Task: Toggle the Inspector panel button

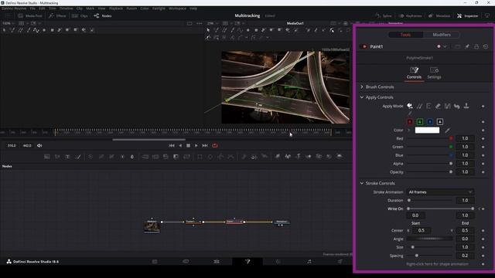Action: [467, 15]
